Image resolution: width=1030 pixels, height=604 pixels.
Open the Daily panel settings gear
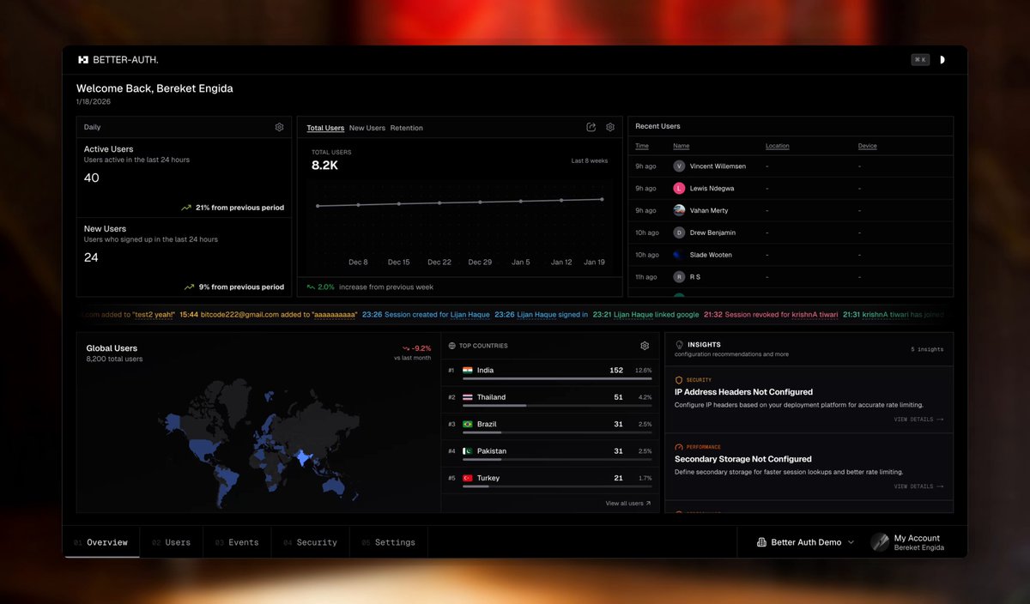tap(279, 127)
